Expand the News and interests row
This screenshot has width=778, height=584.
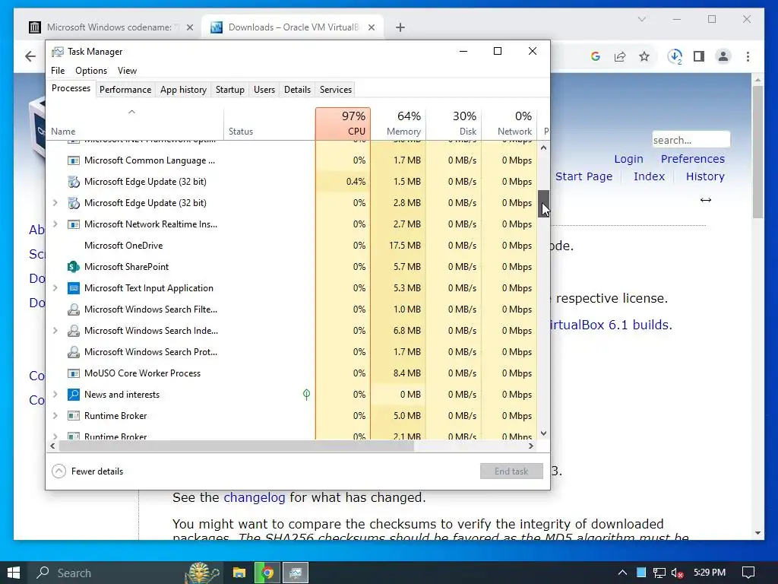(55, 395)
